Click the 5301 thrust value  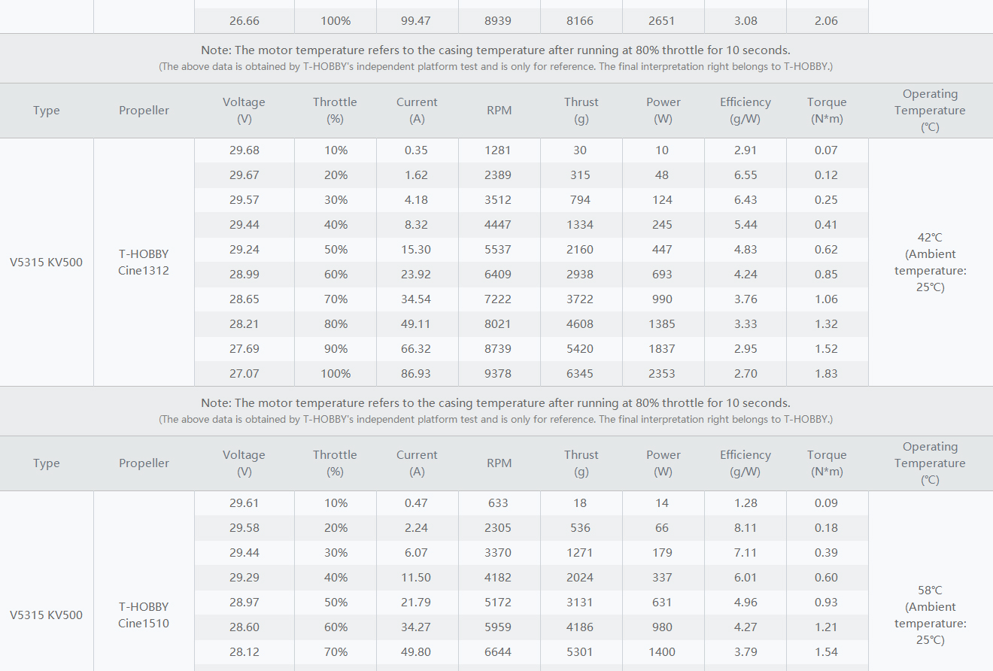coord(580,652)
